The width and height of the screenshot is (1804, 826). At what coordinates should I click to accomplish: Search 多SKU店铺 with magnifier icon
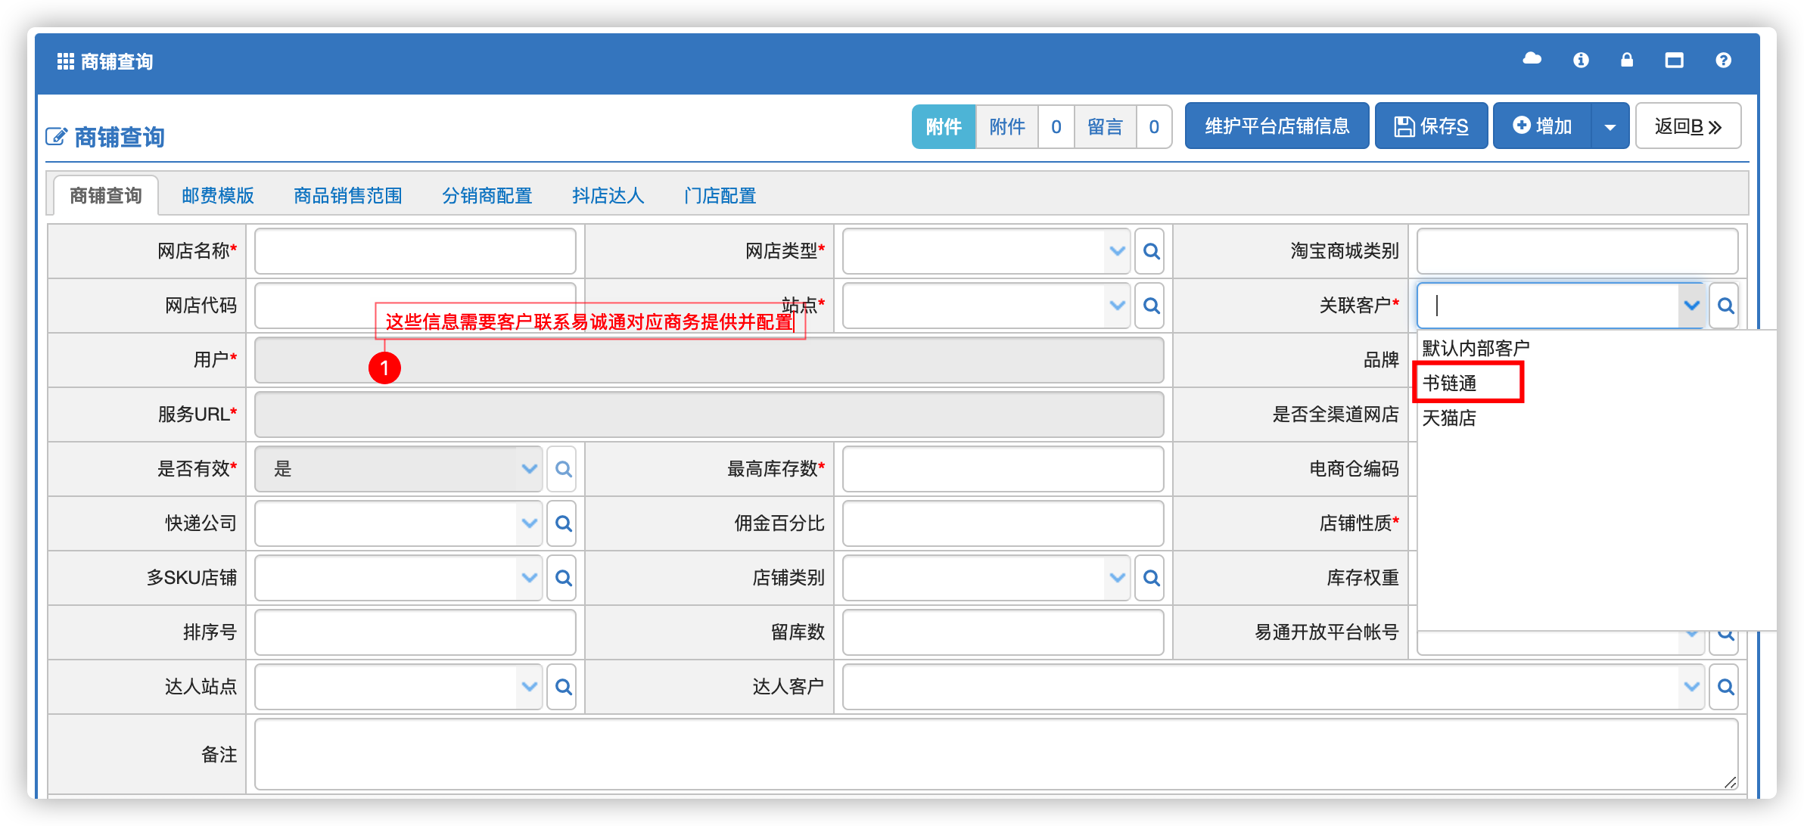(x=563, y=578)
